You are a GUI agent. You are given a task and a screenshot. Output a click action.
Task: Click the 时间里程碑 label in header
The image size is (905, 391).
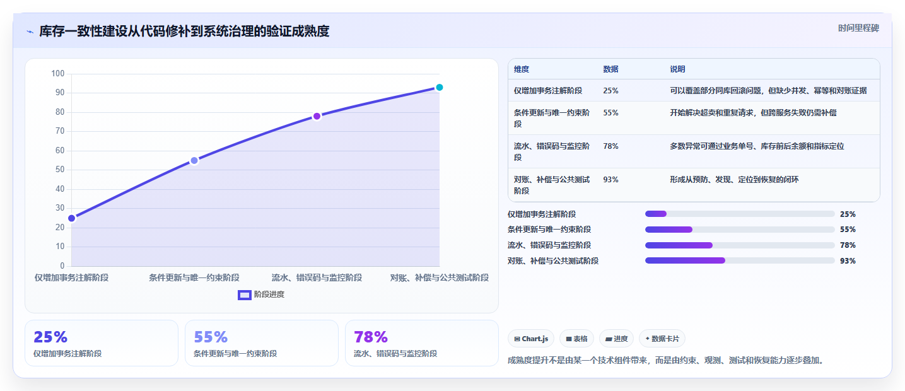858,28
